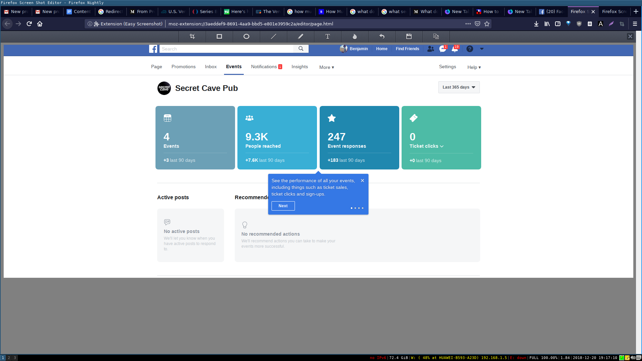Select the rectangle drawing tool
The width and height of the screenshot is (642, 361).
[x=219, y=36]
